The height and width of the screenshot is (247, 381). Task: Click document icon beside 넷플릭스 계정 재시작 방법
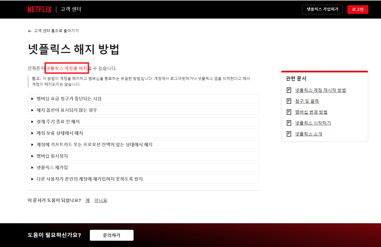click(x=289, y=90)
